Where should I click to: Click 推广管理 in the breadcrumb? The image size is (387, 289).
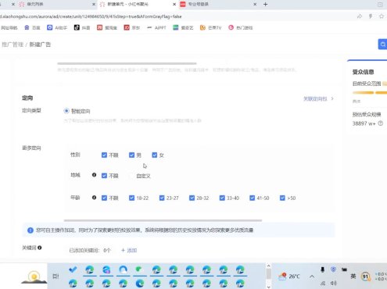pos(13,45)
